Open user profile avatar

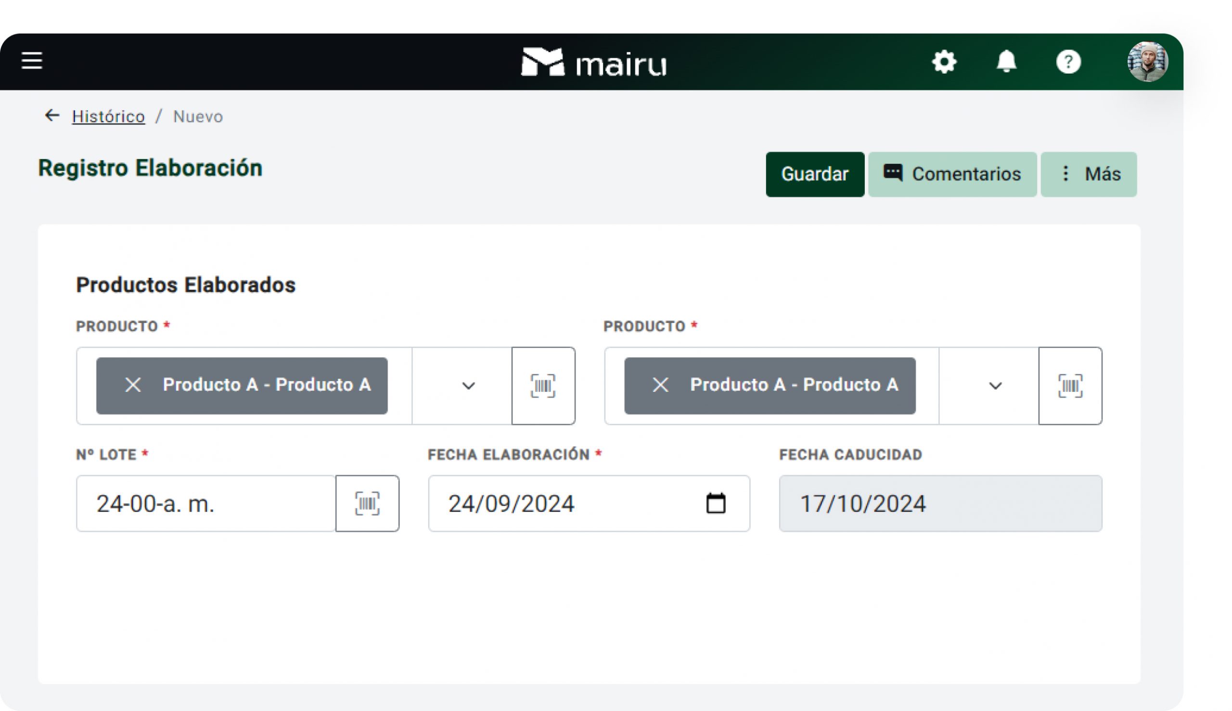click(1147, 62)
